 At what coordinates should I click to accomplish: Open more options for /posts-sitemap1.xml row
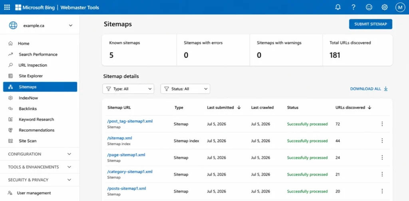pyautogui.click(x=382, y=191)
